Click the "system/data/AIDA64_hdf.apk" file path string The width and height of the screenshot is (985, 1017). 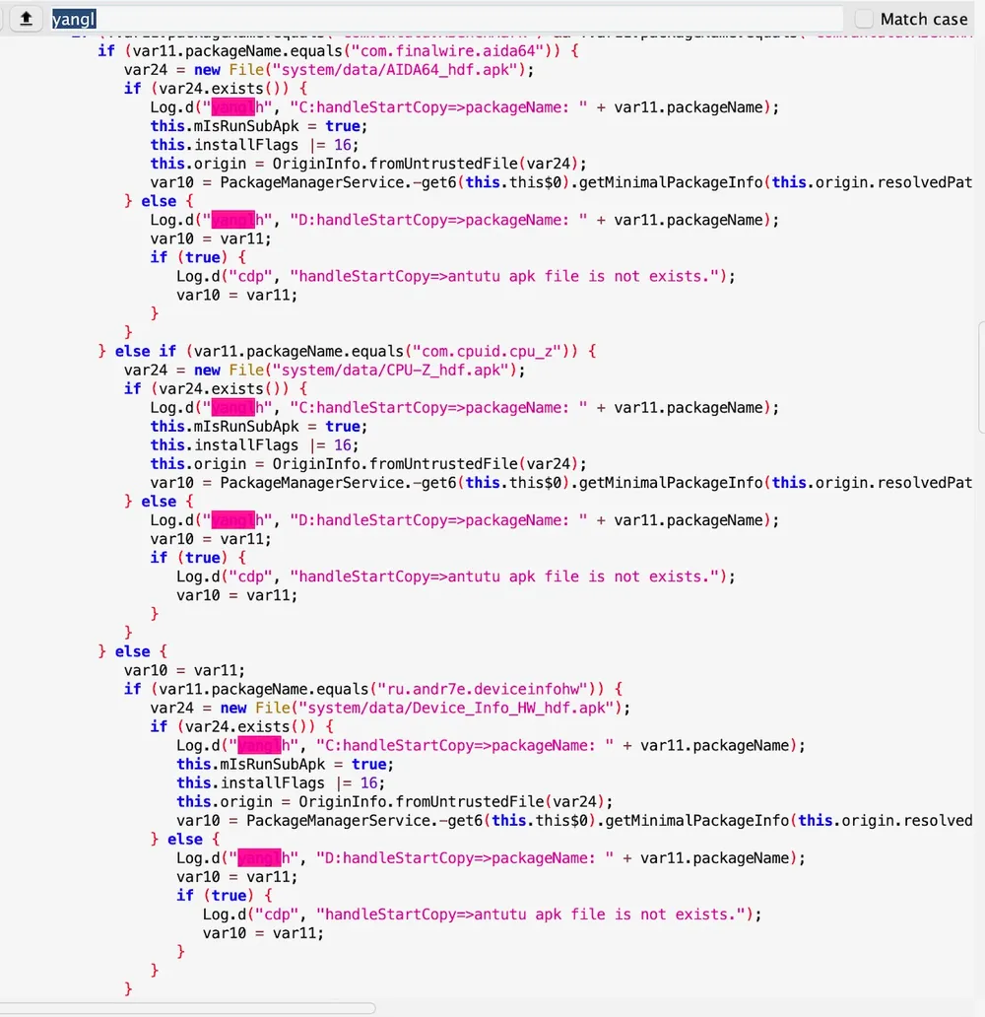pyautogui.click(x=394, y=69)
